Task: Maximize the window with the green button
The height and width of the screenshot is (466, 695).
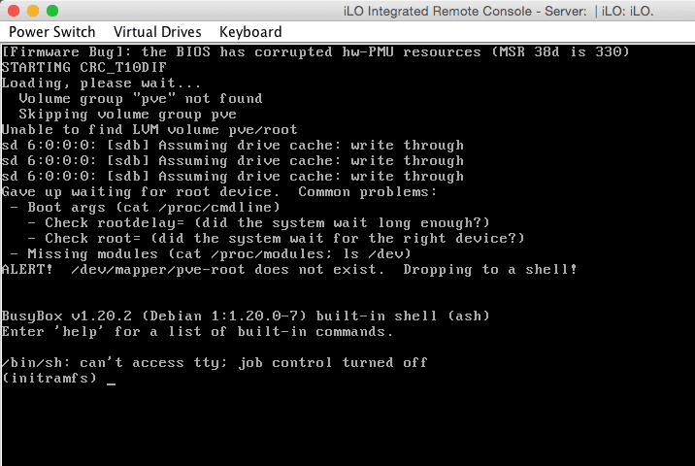Action: point(52,11)
